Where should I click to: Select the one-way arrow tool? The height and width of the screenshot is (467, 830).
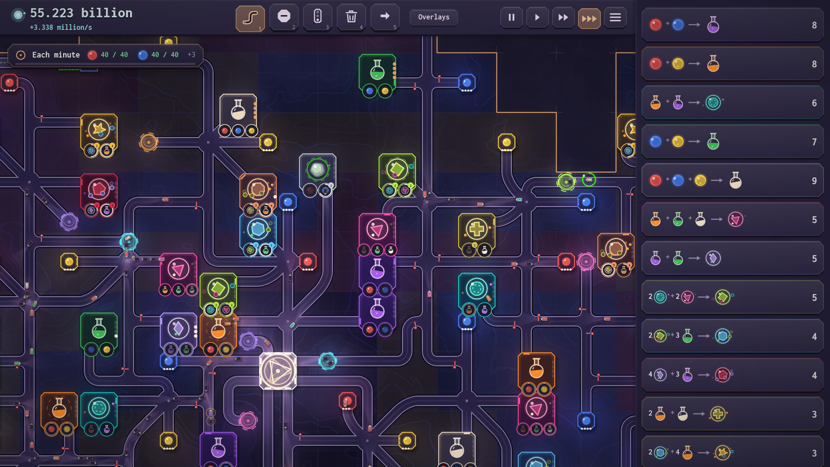[x=385, y=17]
